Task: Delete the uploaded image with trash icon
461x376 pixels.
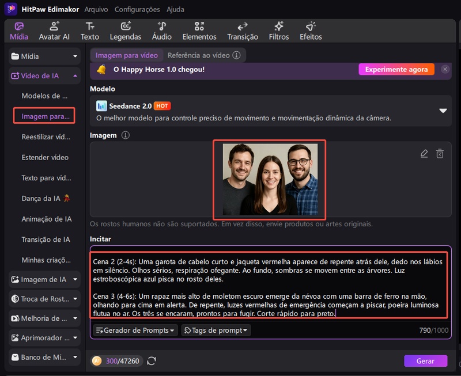Action: click(440, 153)
